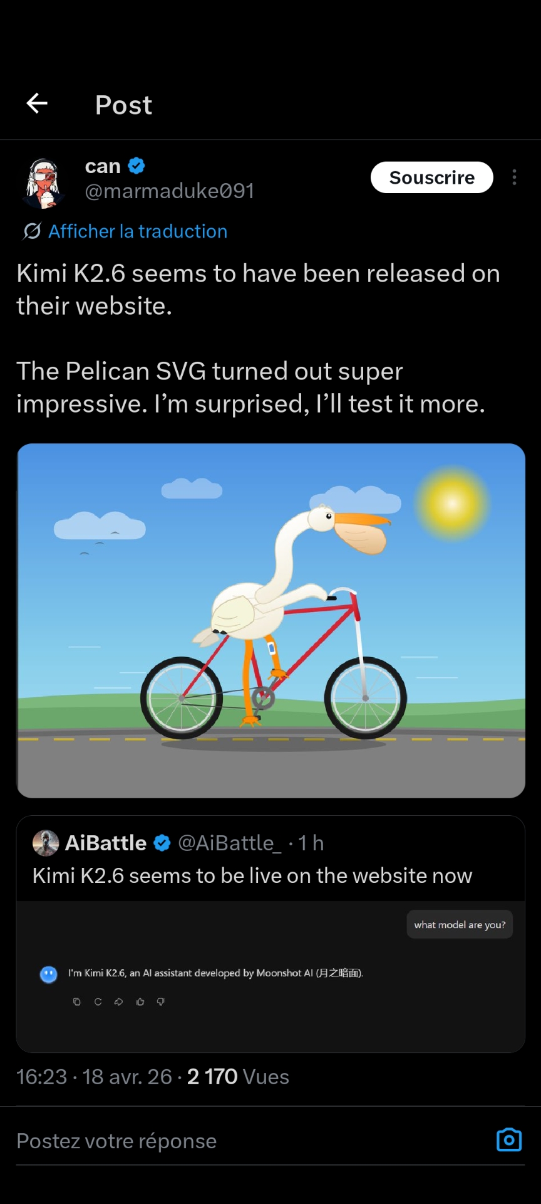Click the Souscrire button
The width and height of the screenshot is (541, 1204).
tap(432, 177)
